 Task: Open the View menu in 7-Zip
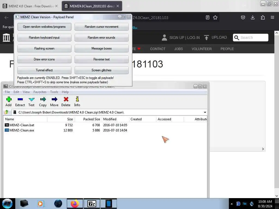[26, 92]
